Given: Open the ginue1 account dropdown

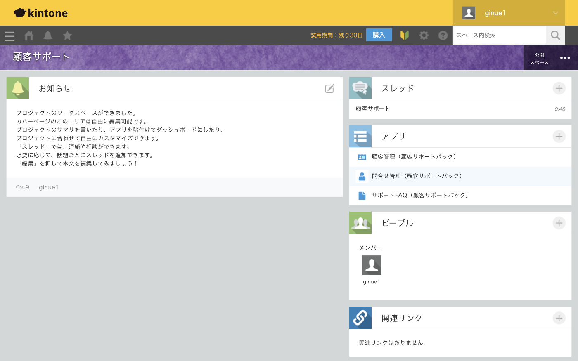Looking at the screenshot, I should 509,13.
